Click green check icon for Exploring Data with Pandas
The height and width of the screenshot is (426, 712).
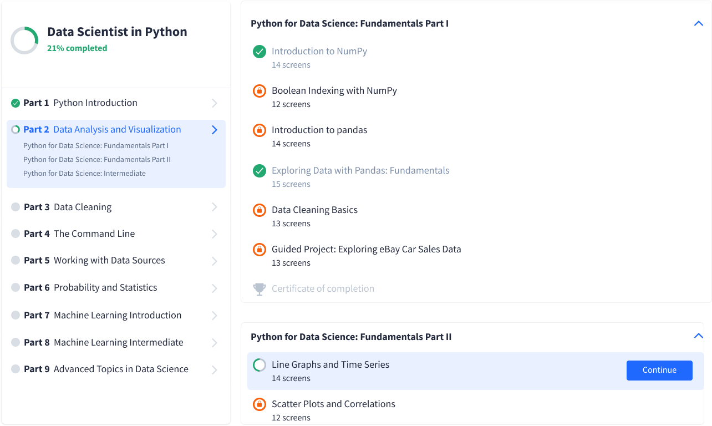260,171
